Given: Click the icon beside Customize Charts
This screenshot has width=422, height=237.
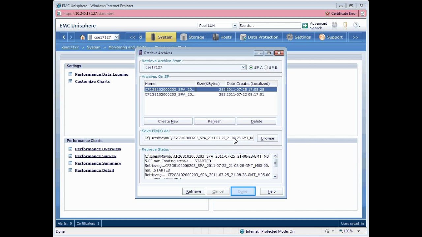Looking at the screenshot, I should pos(70,81).
